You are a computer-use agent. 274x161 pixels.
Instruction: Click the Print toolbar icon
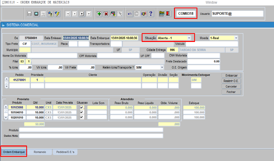[43, 13]
